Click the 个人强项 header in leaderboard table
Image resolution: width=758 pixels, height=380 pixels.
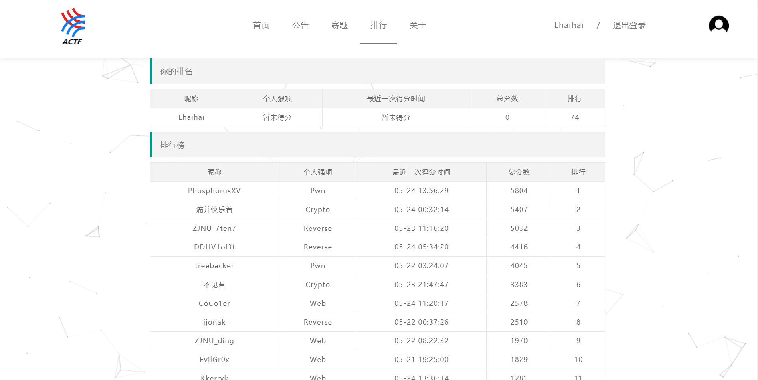click(x=318, y=172)
